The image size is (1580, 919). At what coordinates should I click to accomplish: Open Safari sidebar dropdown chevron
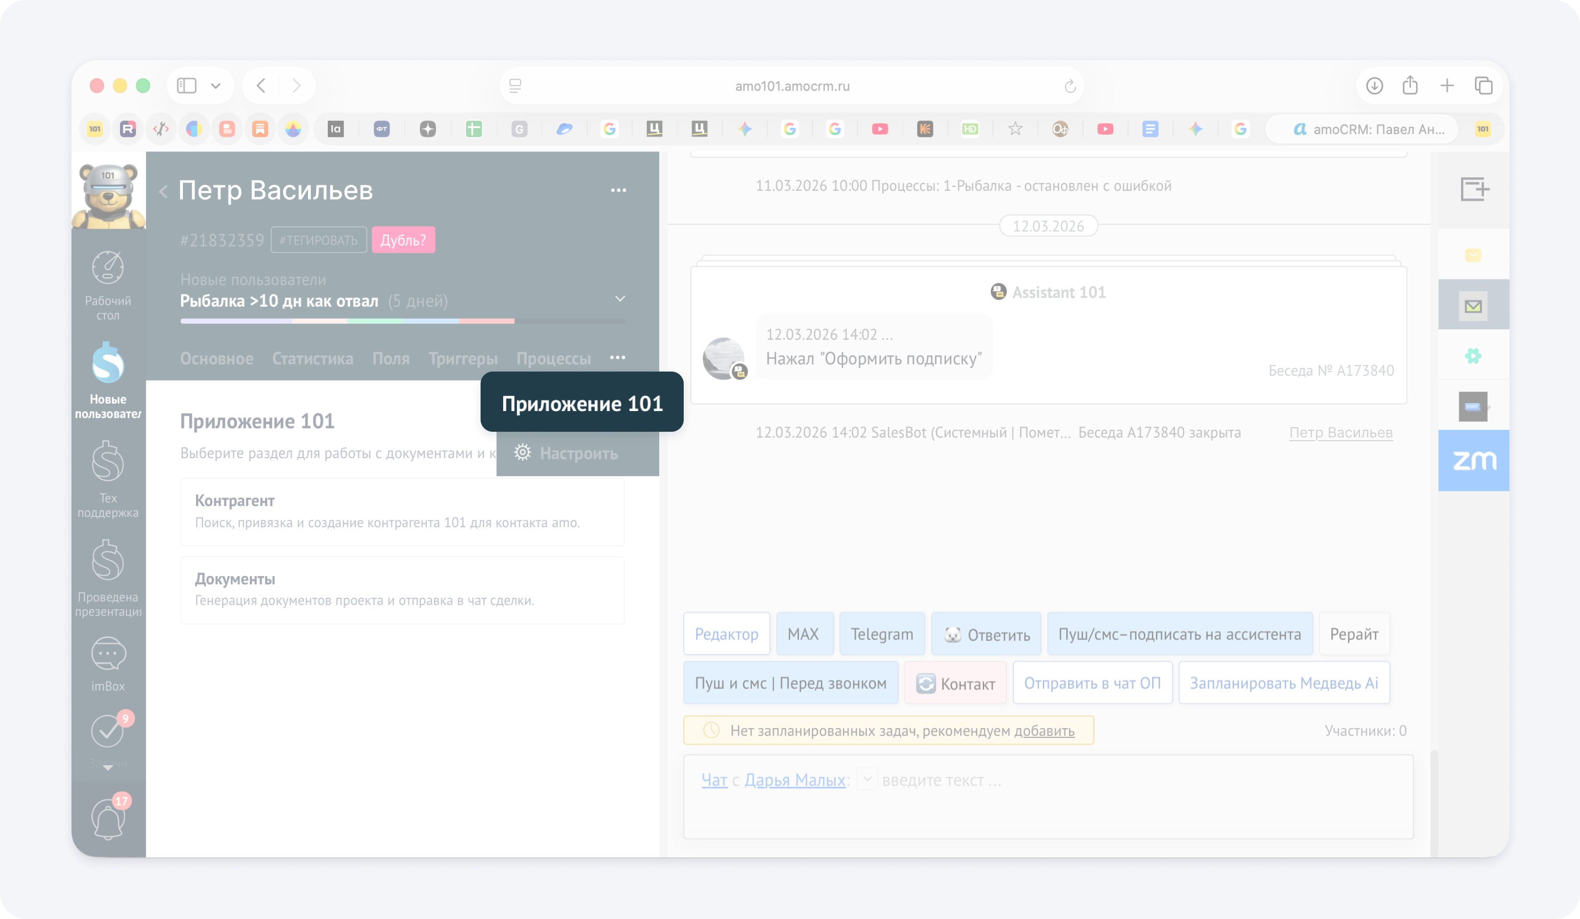(x=216, y=86)
